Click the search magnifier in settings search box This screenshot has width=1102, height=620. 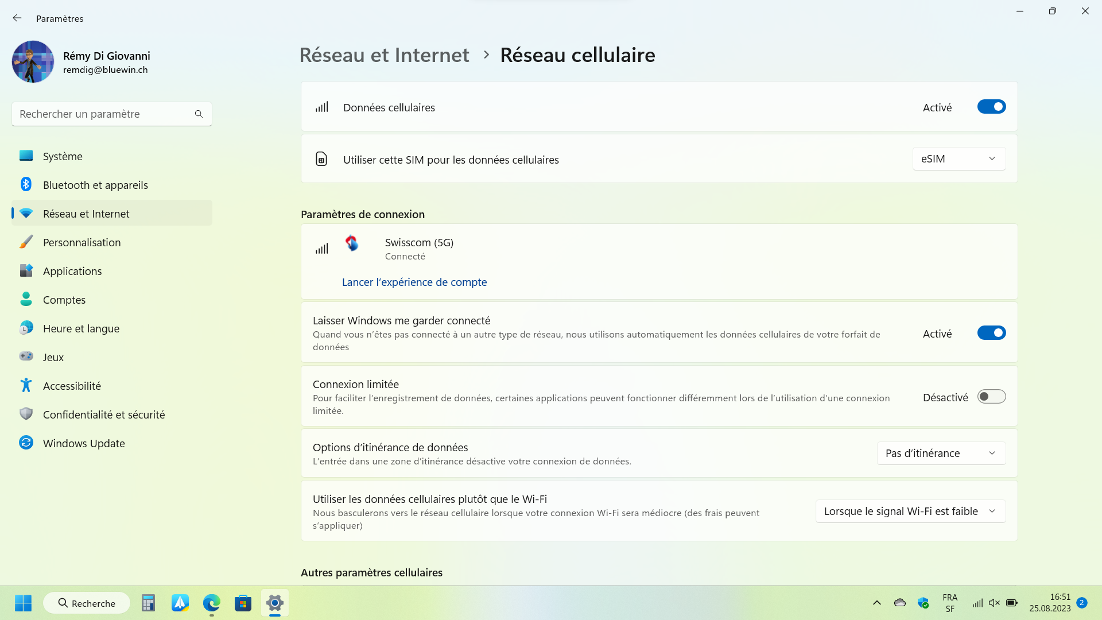(x=199, y=114)
